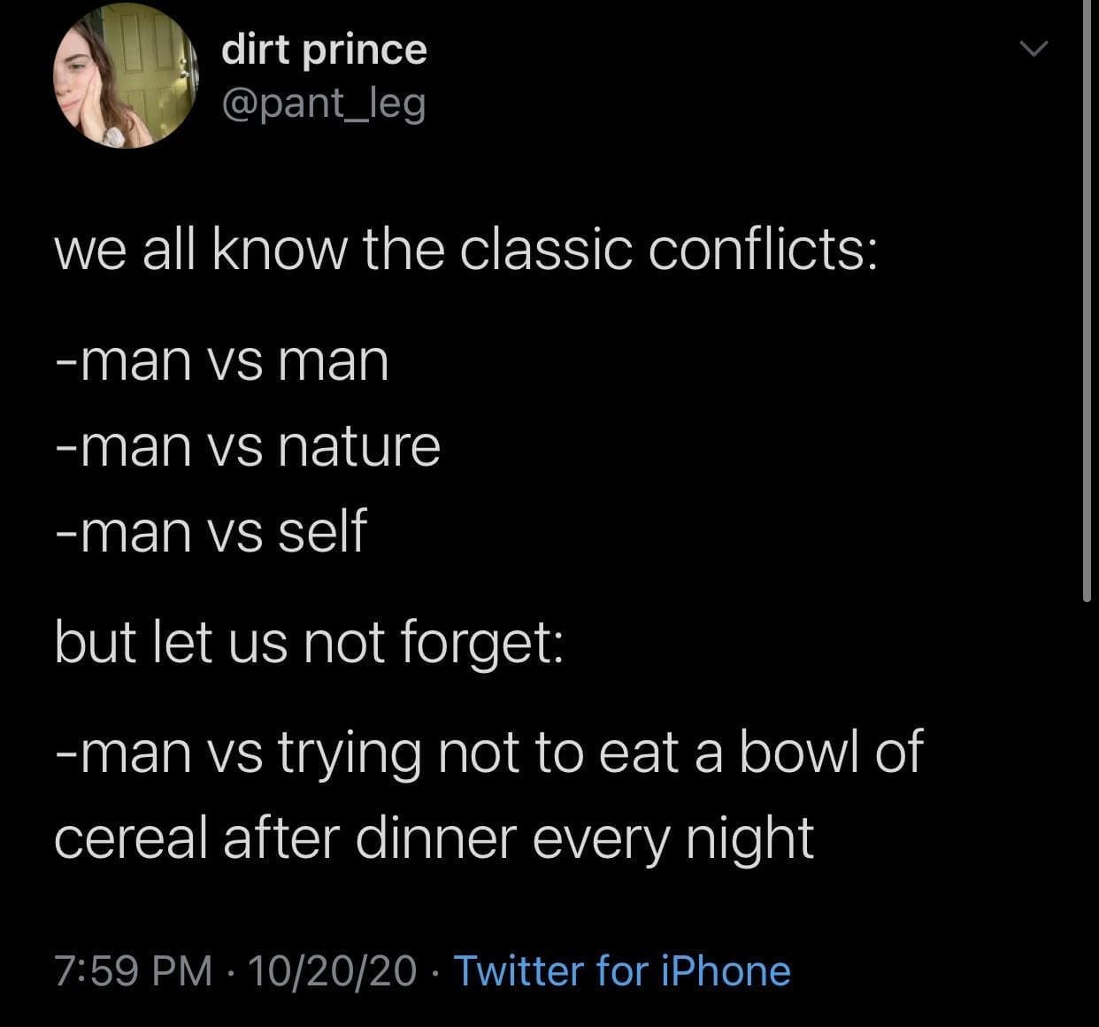The width and height of the screenshot is (1099, 1027).
Task: Click the "we all know the classic conflicts" line
Action: [465, 251]
